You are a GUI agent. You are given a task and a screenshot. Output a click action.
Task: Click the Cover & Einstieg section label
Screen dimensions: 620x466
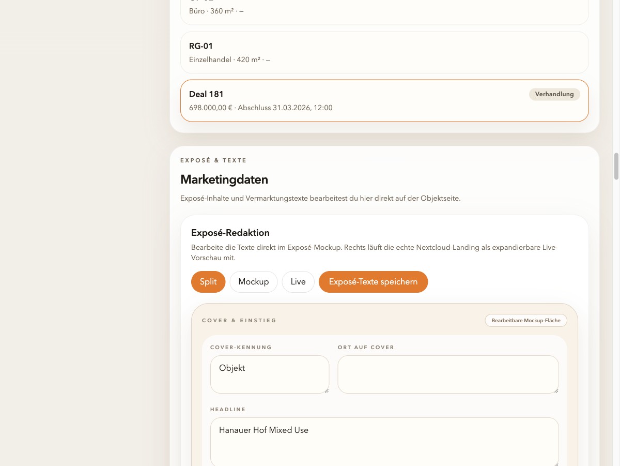pos(239,320)
